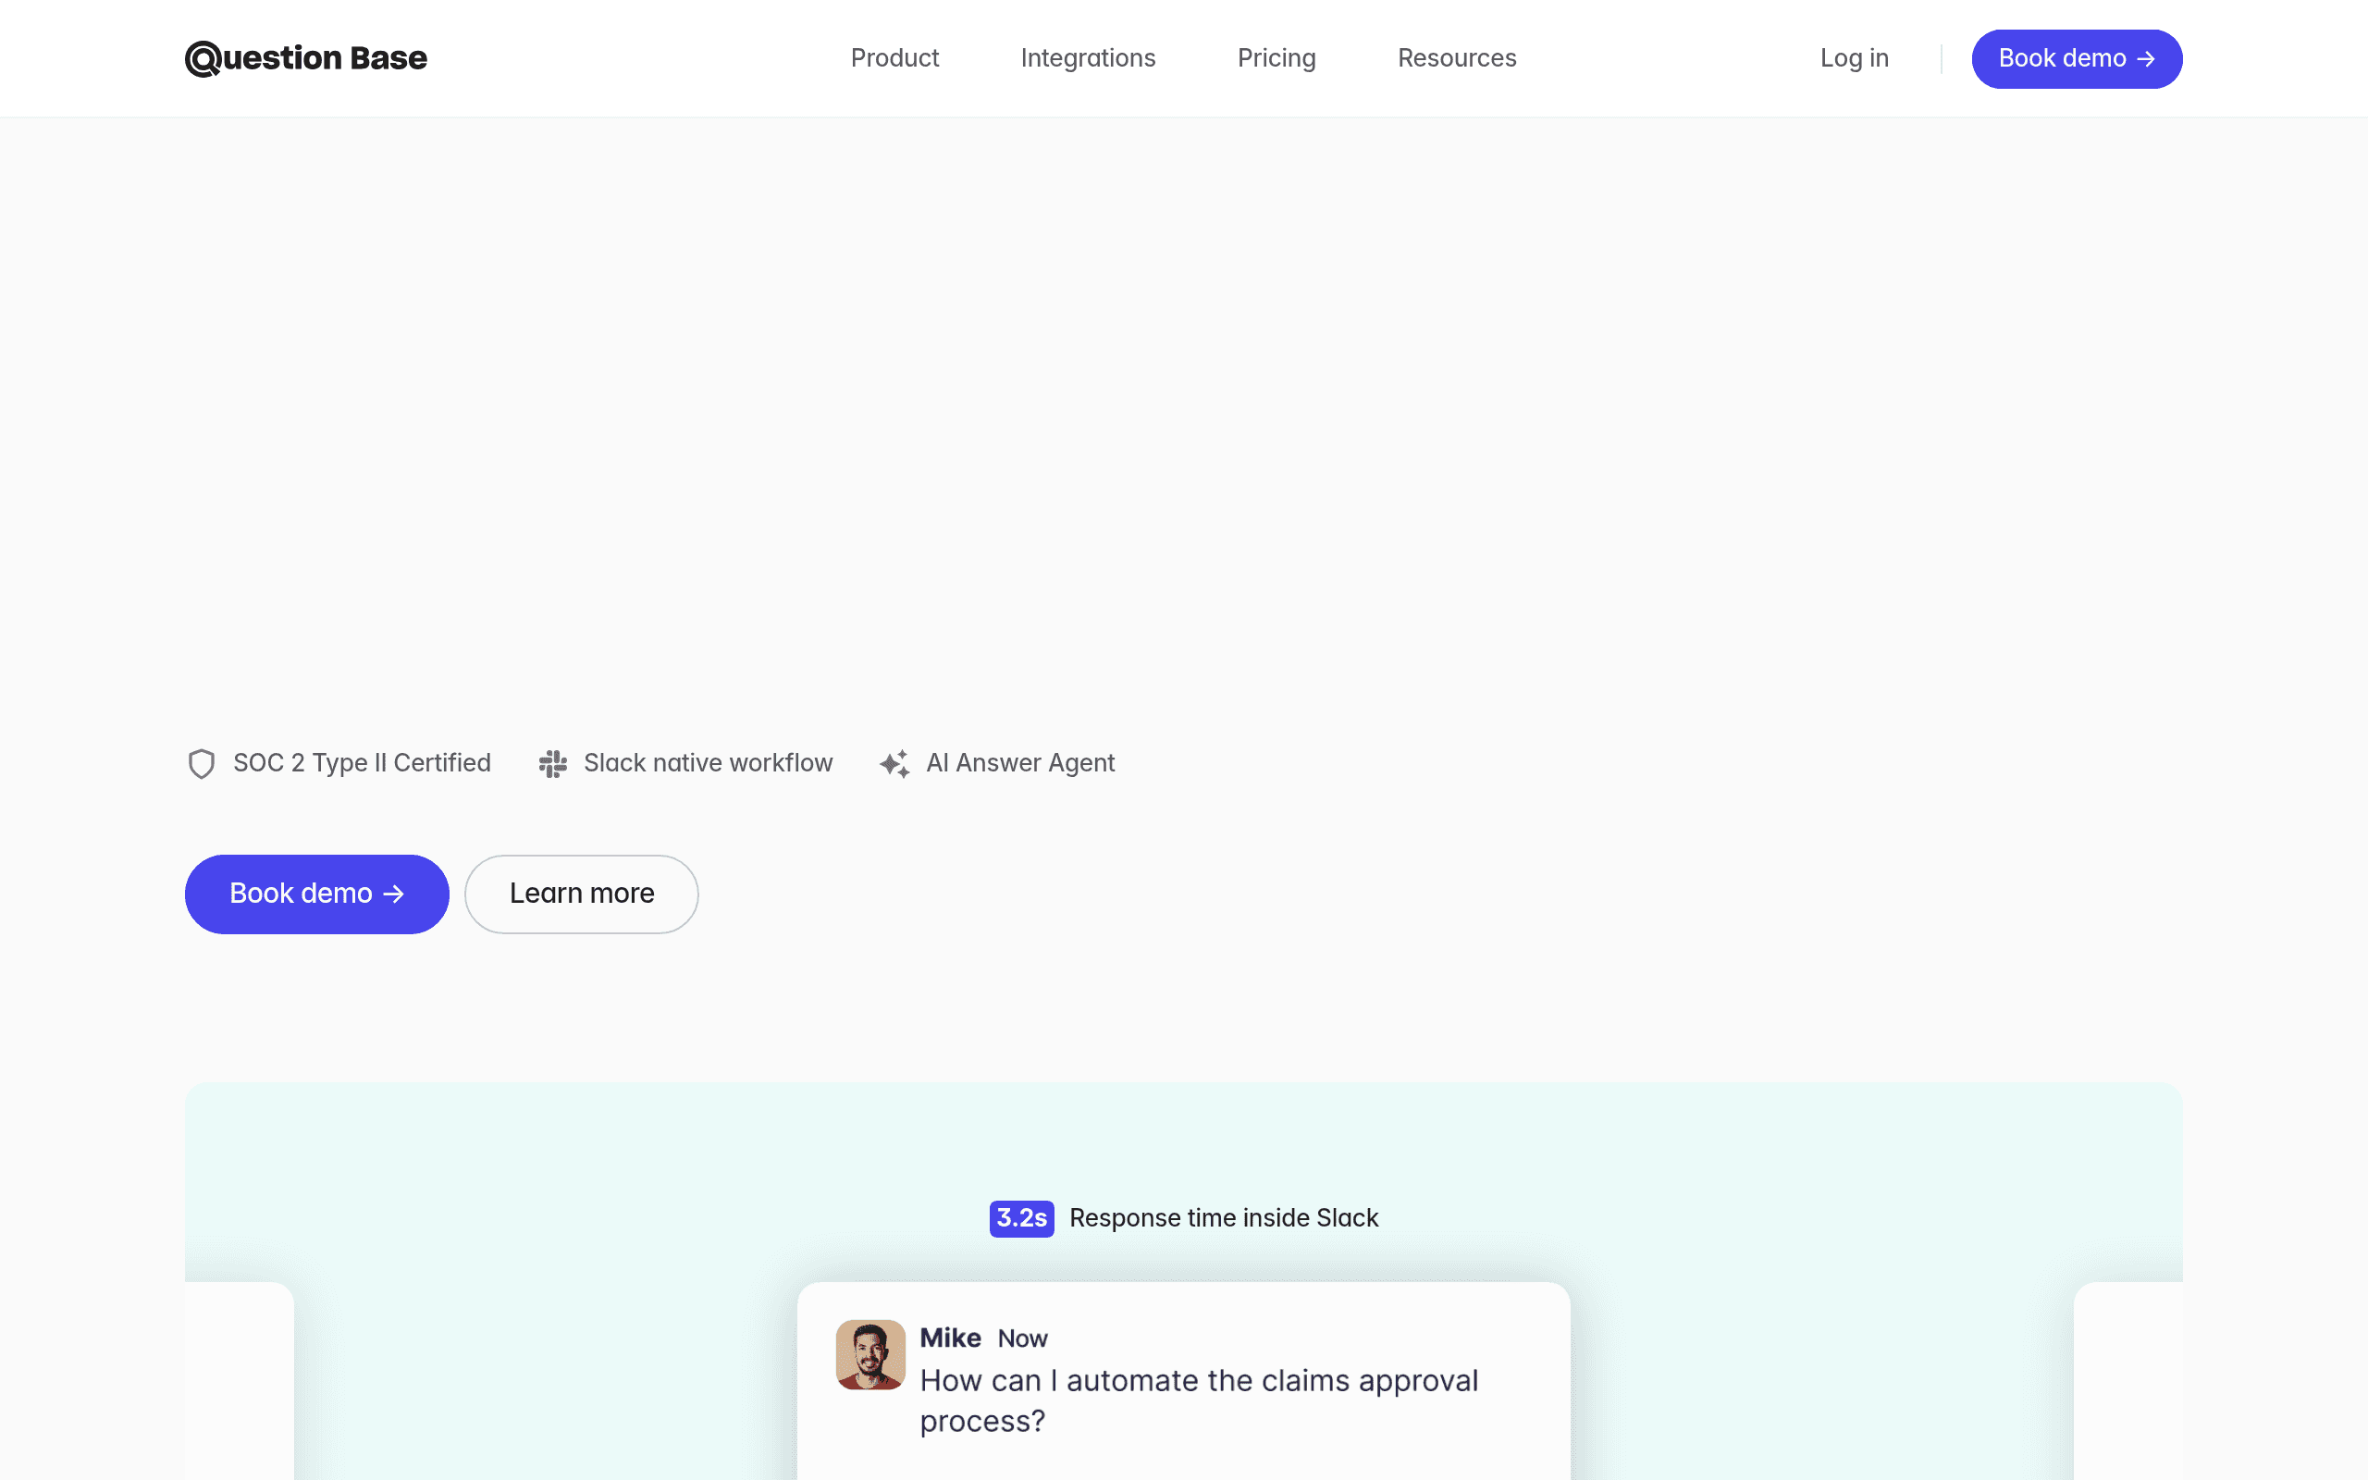Click Book demo in the top navigation

tap(2077, 58)
